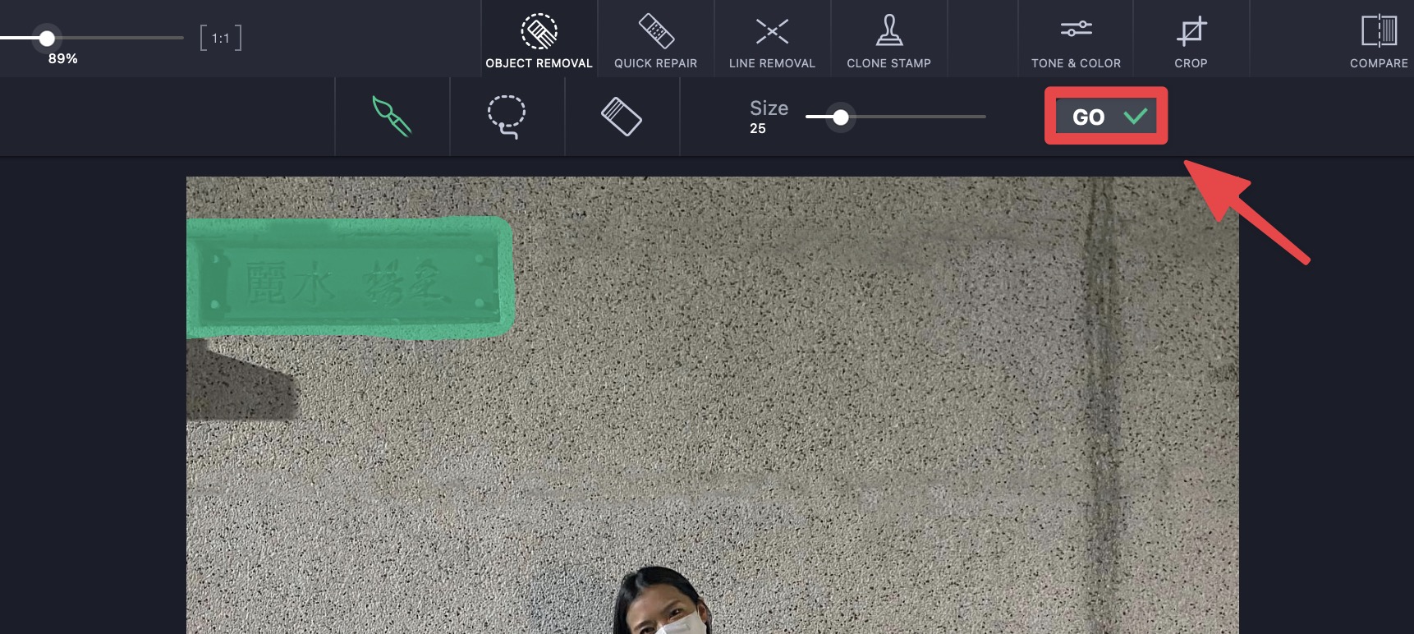1414x634 pixels.
Task: Click the green checkmark beside GO
Action: [1136, 116]
